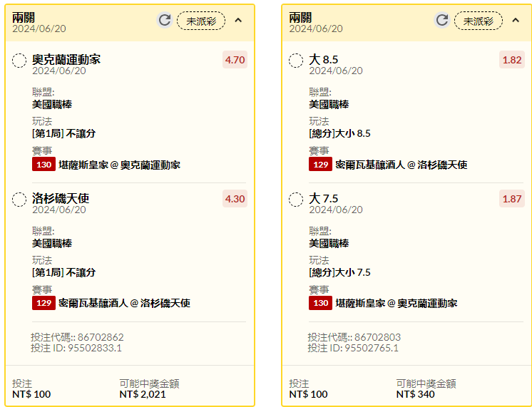Click red 130 event tag in left card
This screenshot has width=532, height=407.
(x=44, y=165)
